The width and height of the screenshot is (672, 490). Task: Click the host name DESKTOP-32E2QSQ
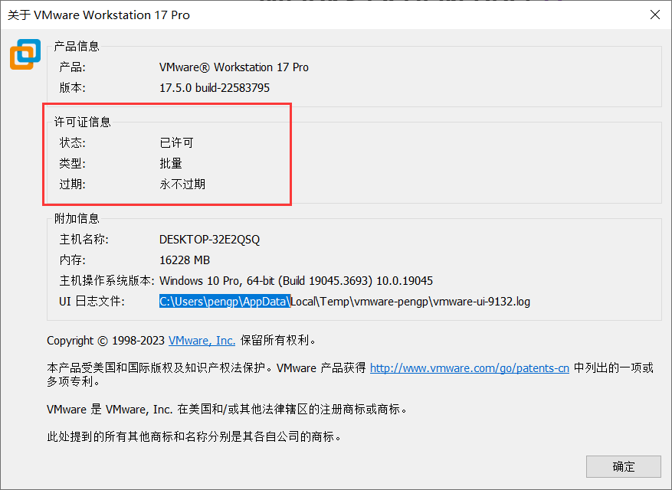210,240
